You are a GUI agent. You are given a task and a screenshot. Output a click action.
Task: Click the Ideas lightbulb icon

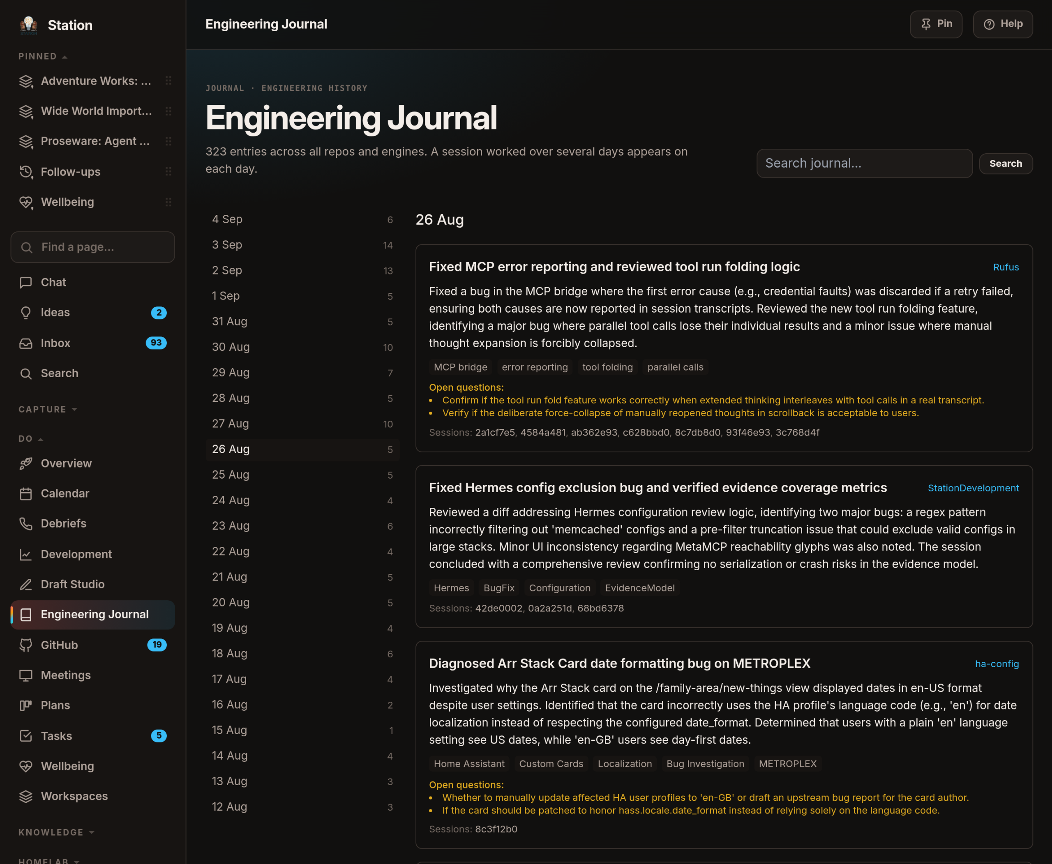26,313
